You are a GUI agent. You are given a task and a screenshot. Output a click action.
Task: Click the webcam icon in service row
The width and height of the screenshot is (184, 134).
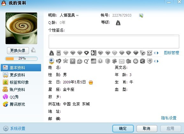[51, 61]
